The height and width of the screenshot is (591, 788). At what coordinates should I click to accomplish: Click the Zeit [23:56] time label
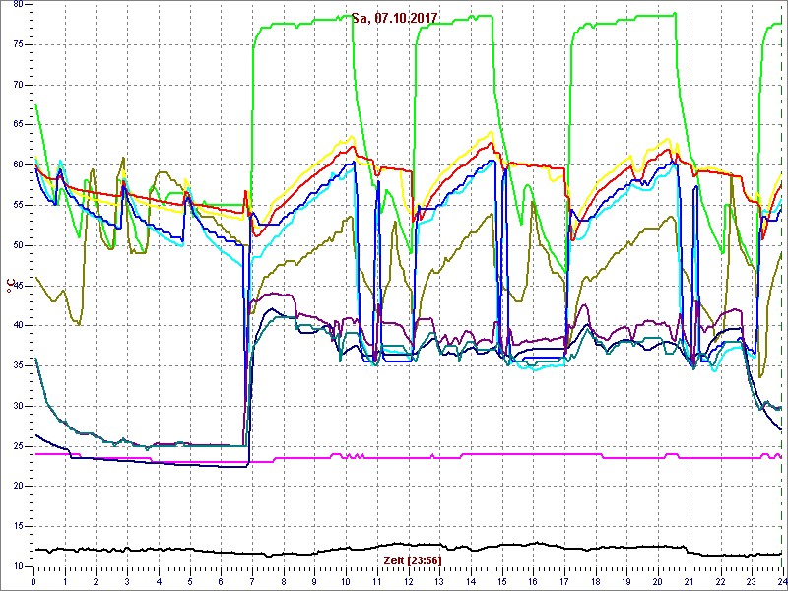pos(411,559)
